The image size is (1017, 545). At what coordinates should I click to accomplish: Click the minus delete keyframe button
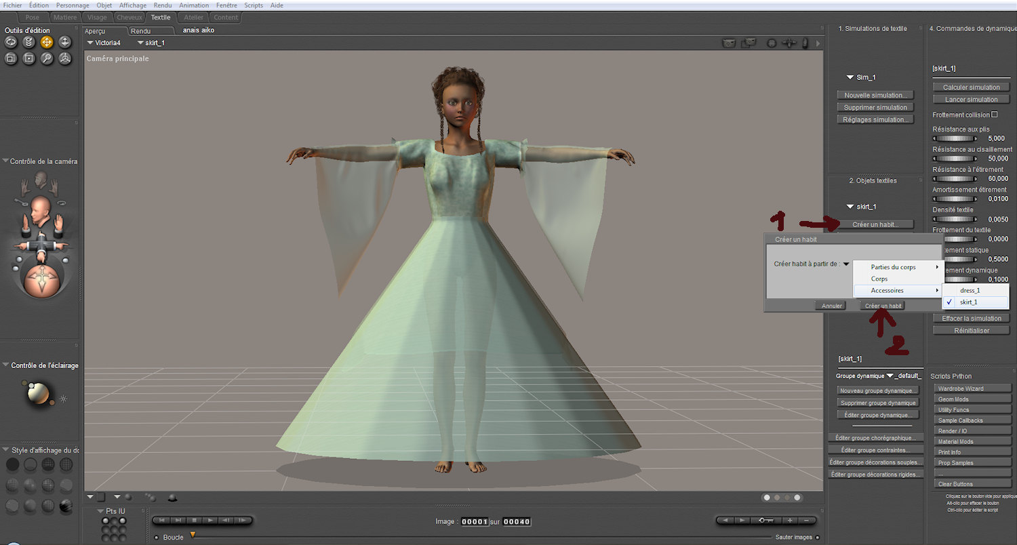point(807,521)
